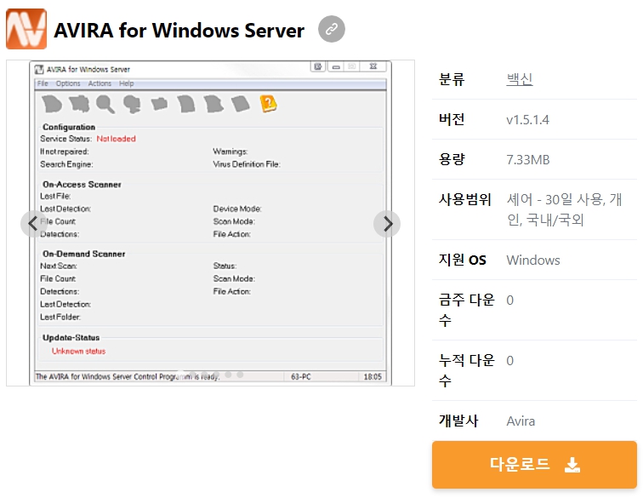The height and width of the screenshot is (498, 643).
Task: Click the file size value '7.33MB'
Action: coord(528,159)
